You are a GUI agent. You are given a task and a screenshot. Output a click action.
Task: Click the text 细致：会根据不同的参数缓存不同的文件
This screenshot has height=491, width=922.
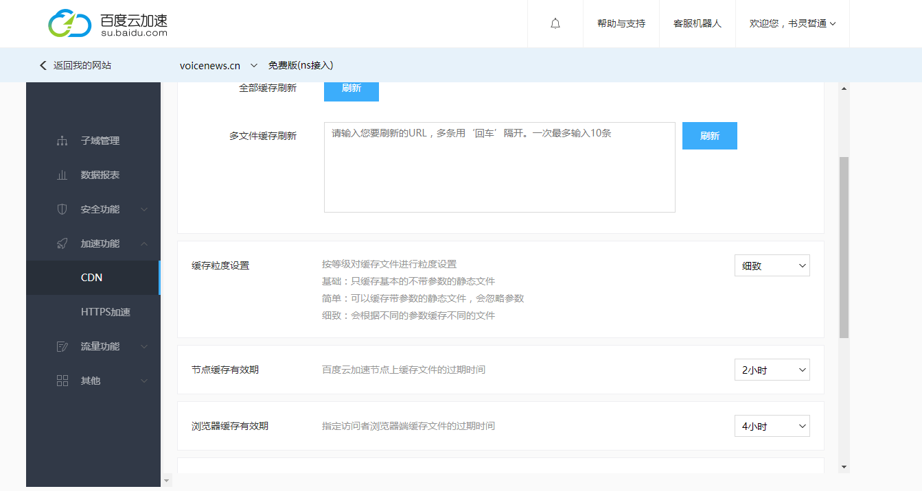point(408,315)
